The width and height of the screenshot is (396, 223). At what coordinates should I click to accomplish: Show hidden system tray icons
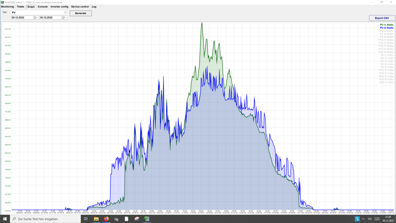[x=363, y=219]
